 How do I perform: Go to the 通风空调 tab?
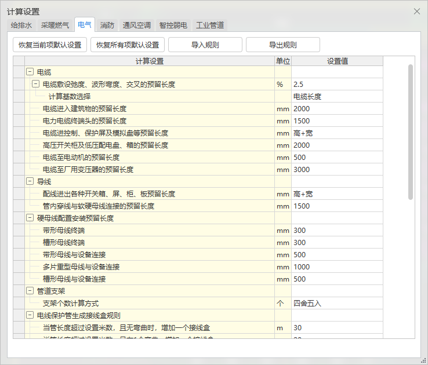pos(136,25)
